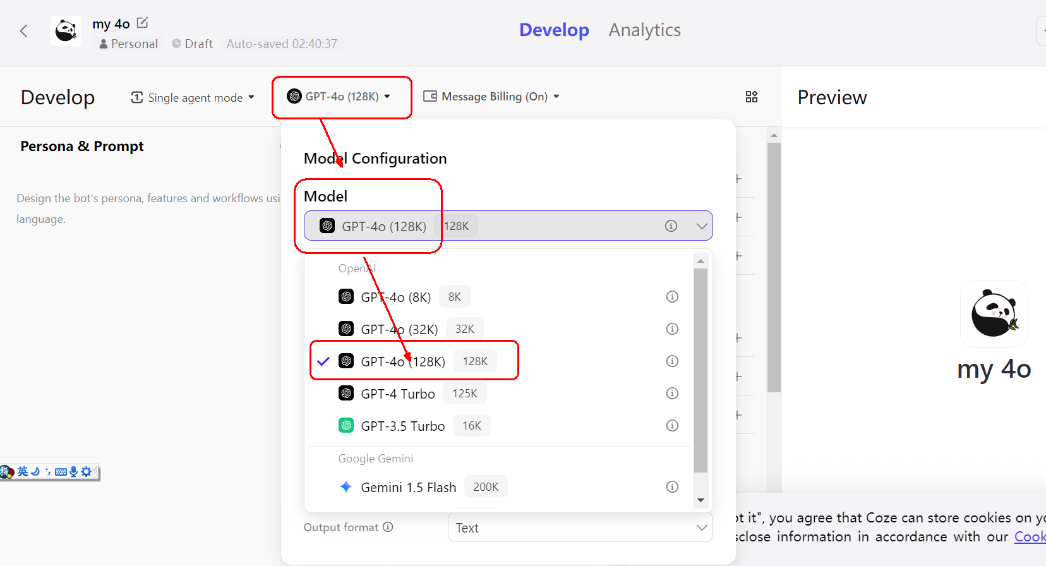Click the IME English/Chinese toggle icon
The image size is (1046, 566).
23,471
